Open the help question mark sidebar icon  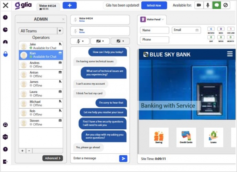[5, 149]
